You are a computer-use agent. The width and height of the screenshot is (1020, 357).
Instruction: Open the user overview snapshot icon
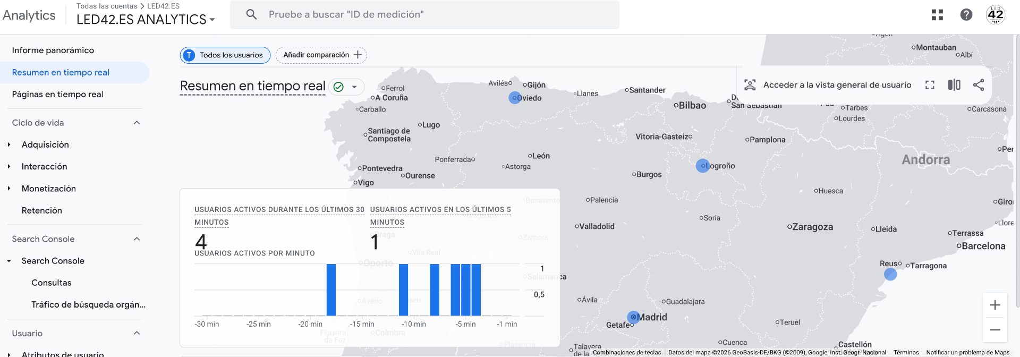(750, 85)
